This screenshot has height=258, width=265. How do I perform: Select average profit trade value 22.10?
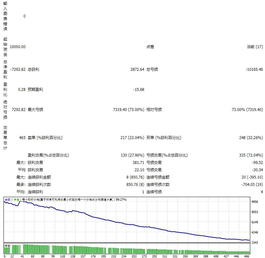pyautogui.click(x=139, y=170)
